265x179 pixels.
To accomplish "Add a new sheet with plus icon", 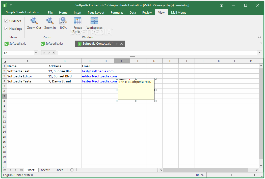I will [72, 170].
